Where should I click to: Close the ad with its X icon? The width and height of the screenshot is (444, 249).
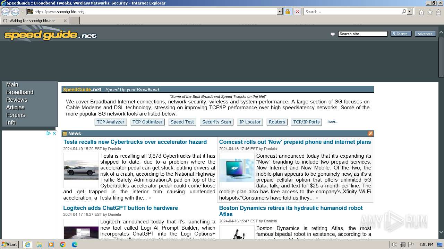[54, 133]
